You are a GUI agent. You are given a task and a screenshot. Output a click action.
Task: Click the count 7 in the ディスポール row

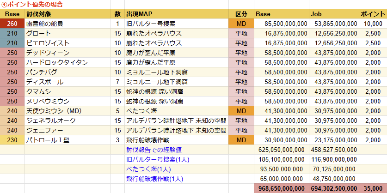point(117,82)
